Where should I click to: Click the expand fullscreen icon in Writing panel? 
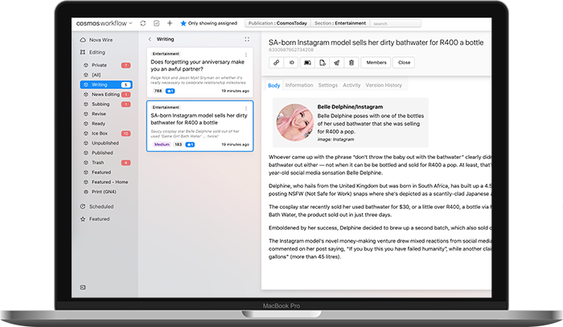[x=247, y=39]
